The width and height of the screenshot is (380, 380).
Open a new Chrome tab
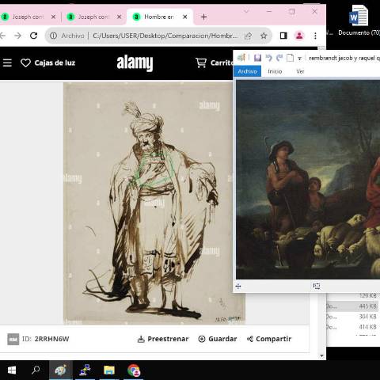point(203,17)
